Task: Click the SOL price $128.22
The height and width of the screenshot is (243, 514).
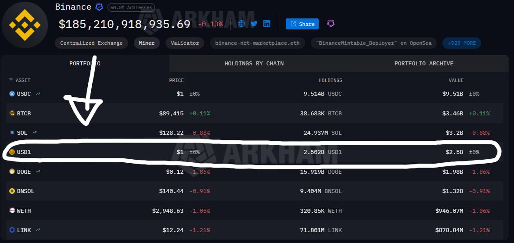Action: click(x=172, y=132)
